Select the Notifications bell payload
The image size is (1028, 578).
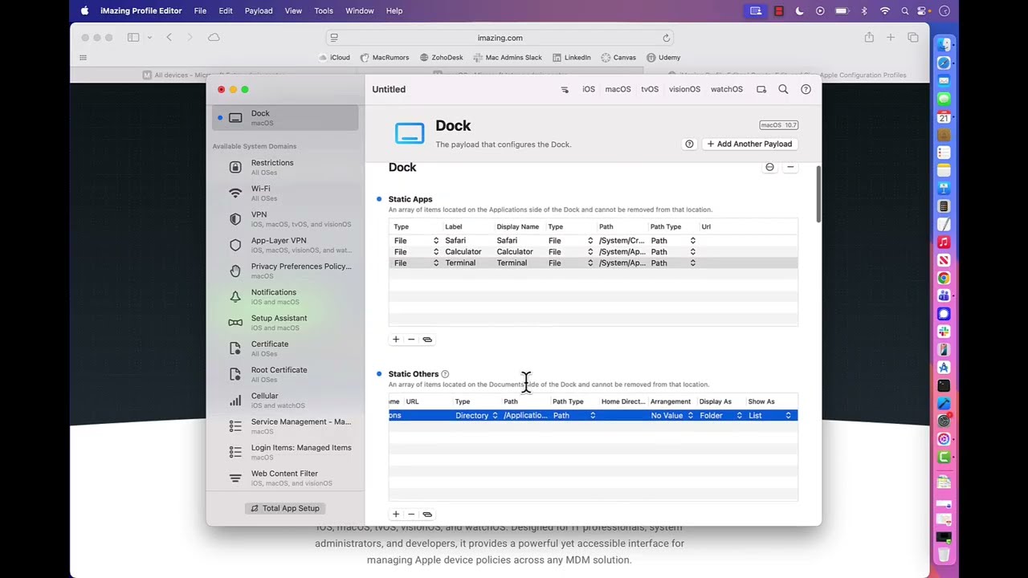click(x=285, y=297)
